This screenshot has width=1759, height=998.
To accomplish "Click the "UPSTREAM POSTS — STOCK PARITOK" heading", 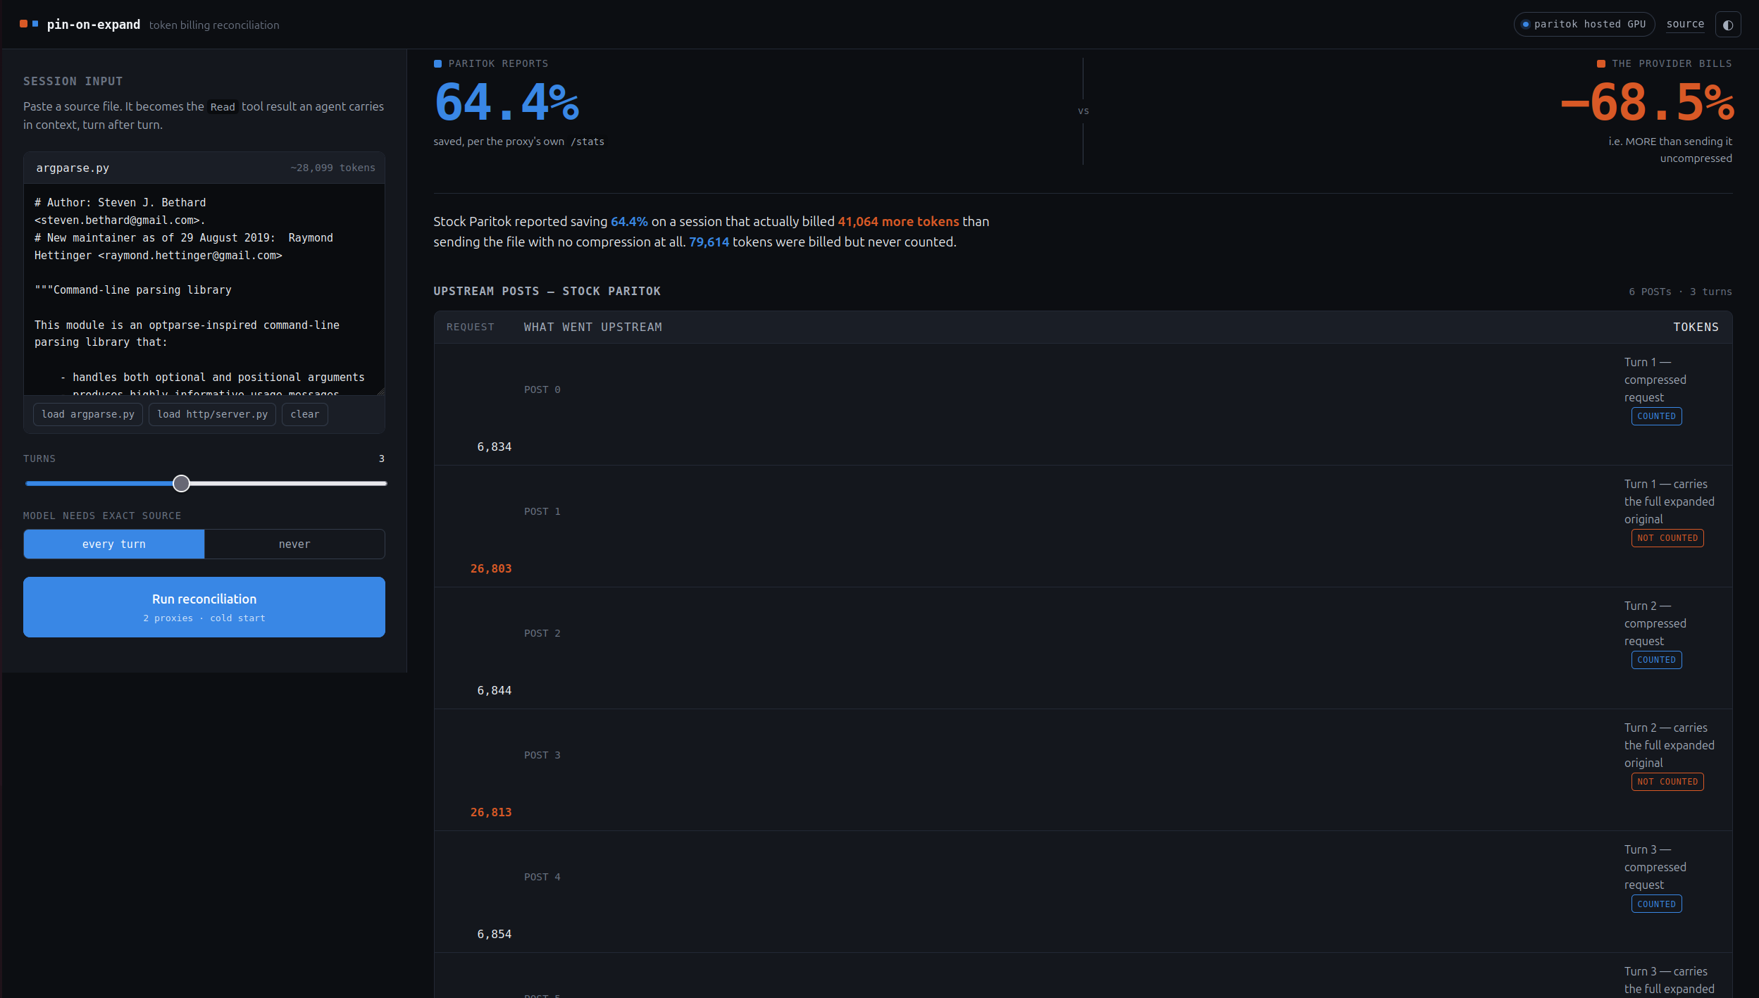I will point(547,292).
